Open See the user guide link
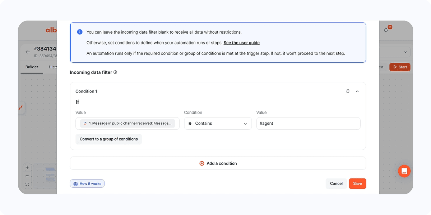The image size is (431, 215). click(x=241, y=43)
